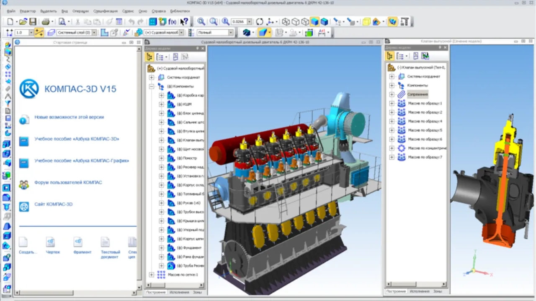Open Учебное пособие «Азбука КОМПАС-3D» link
The width and height of the screenshot is (536, 301).
77,139
